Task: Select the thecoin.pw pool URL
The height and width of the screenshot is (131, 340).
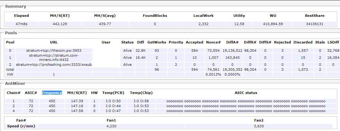Action: [54, 51]
